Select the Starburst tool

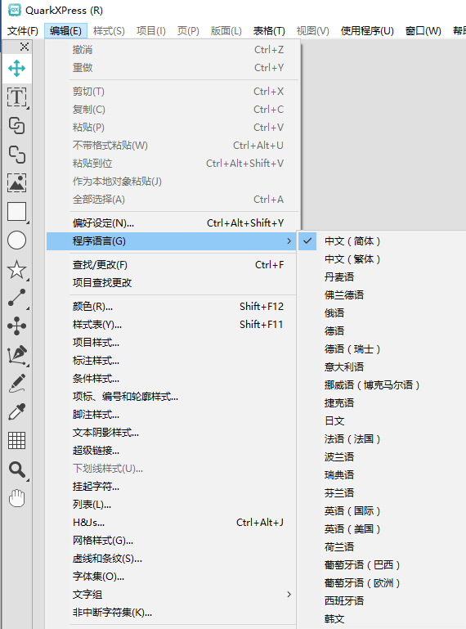pyautogui.click(x=17, y=270)
